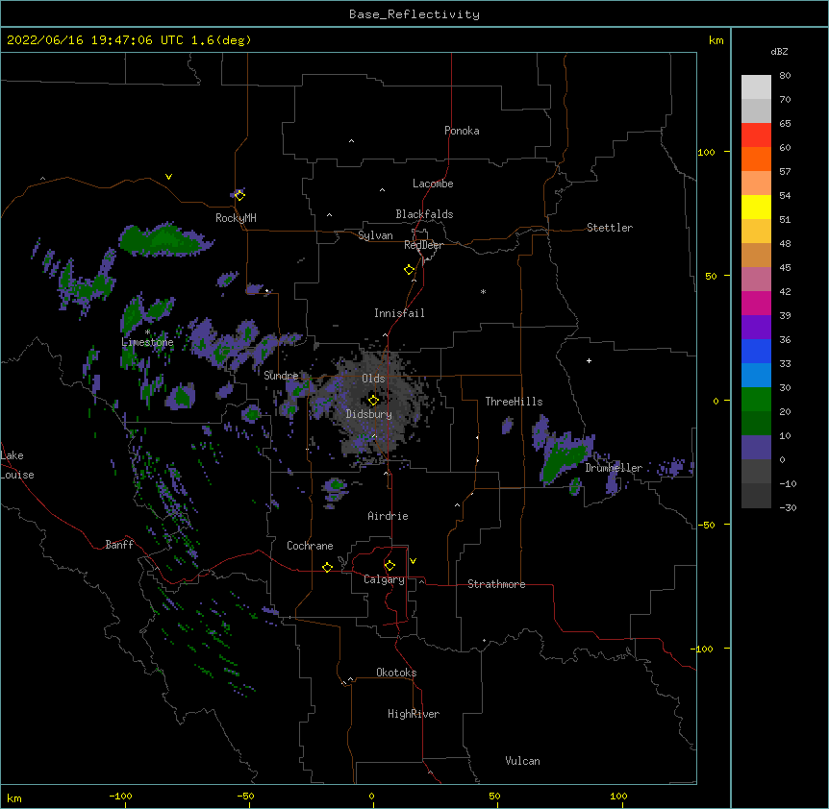
Task: Click the Ponoka city label
Action: pos(462,131)
